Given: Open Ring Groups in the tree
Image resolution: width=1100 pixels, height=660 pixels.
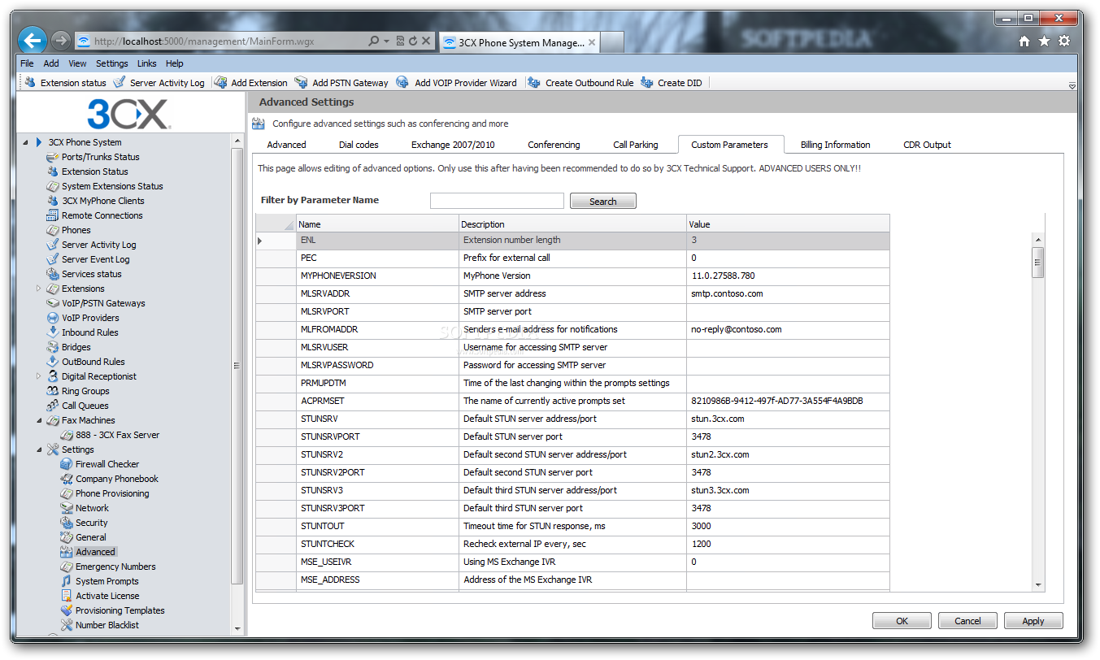Looking at the screenshot, I should [x=85, y=391].
